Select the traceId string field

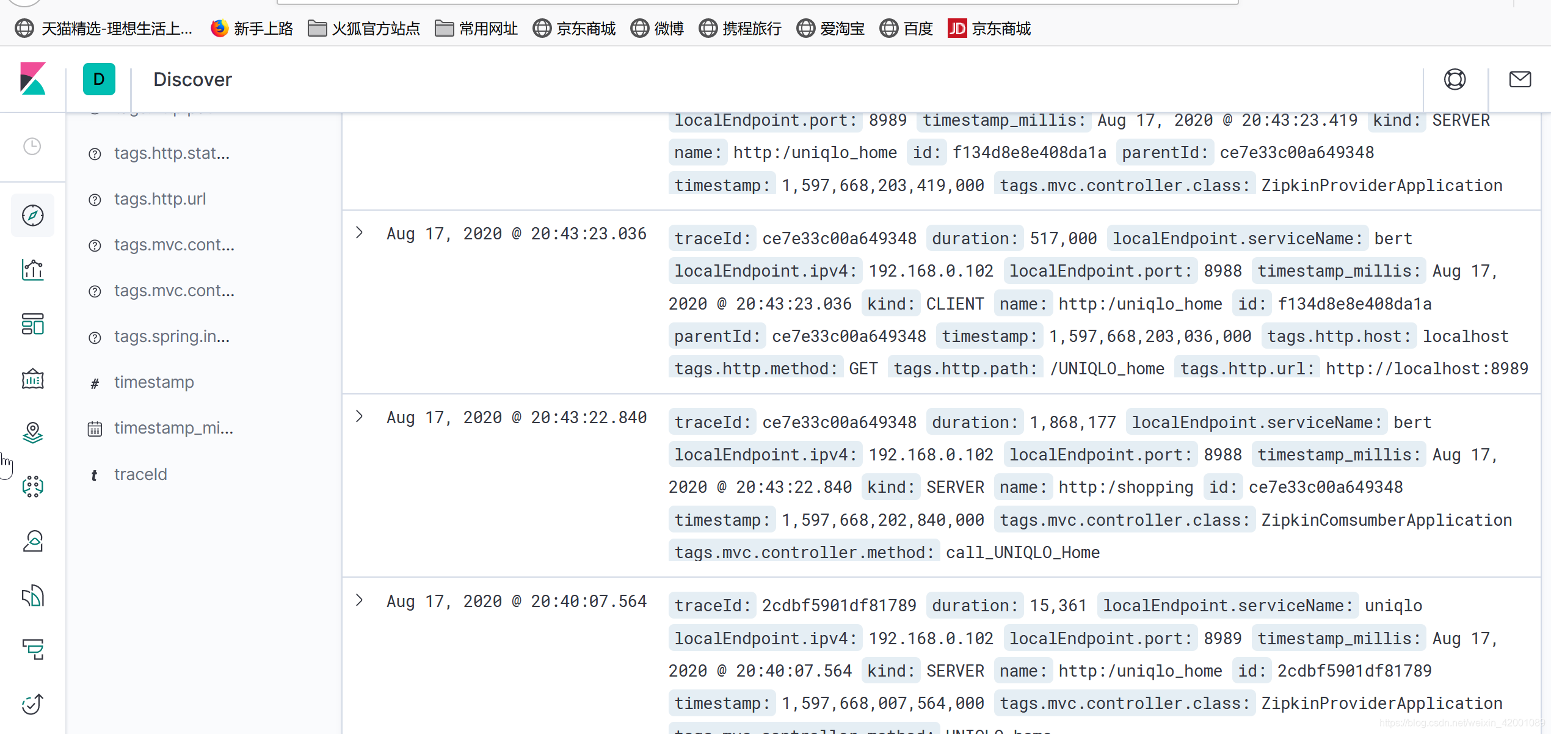[140, 474]
